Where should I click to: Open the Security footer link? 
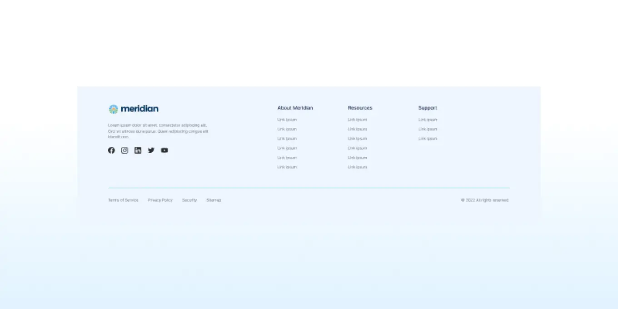pos(189,200)
